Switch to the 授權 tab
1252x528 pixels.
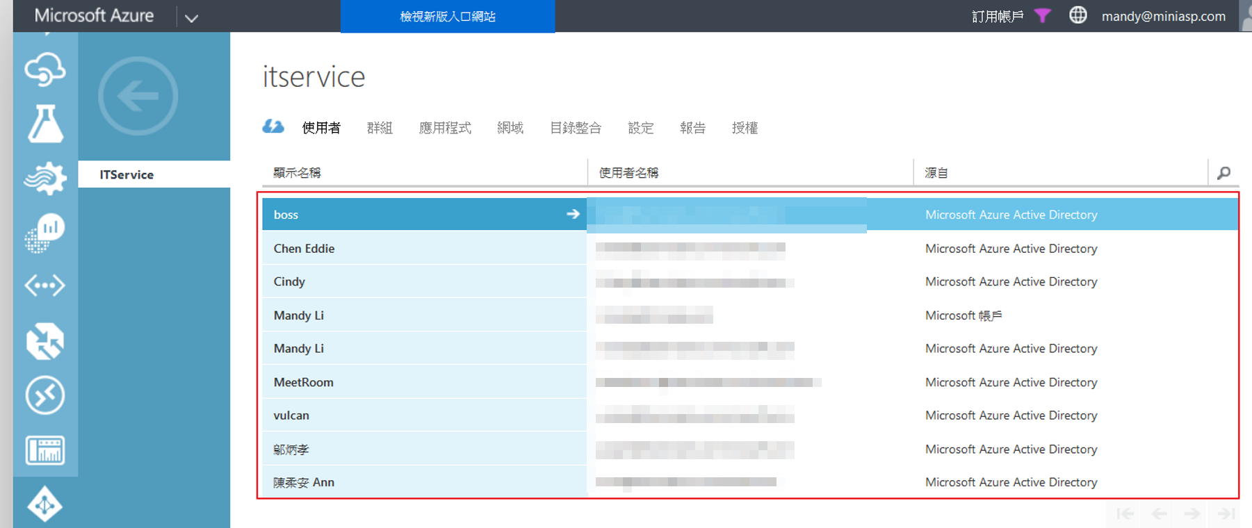(745, 128)
